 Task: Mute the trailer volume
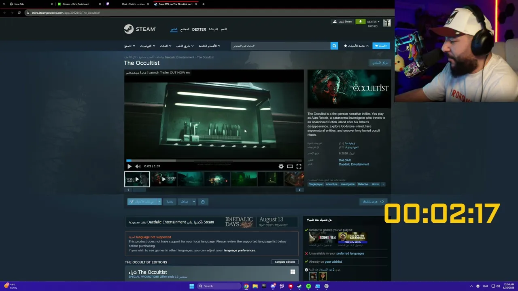point(138,166)
